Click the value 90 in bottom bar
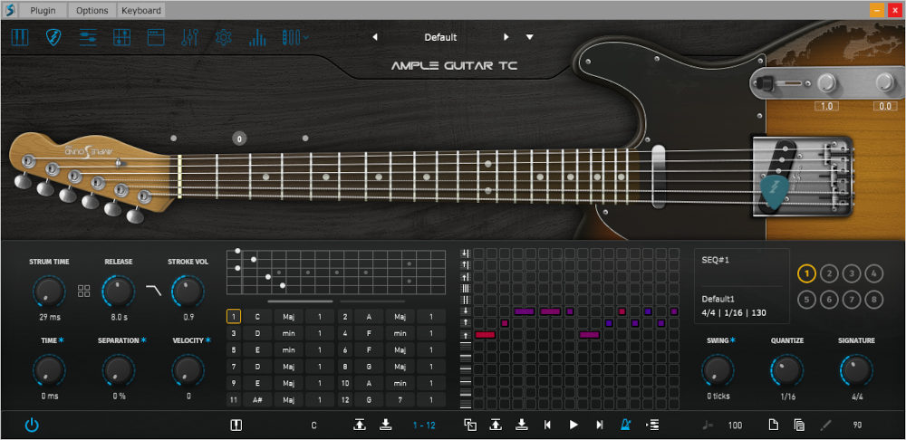 (x=857, y=426)
